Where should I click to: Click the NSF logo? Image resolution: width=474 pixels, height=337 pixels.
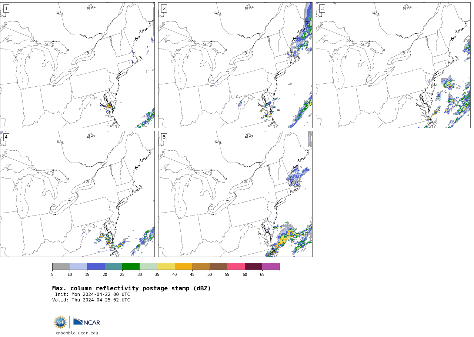[60, 322]
